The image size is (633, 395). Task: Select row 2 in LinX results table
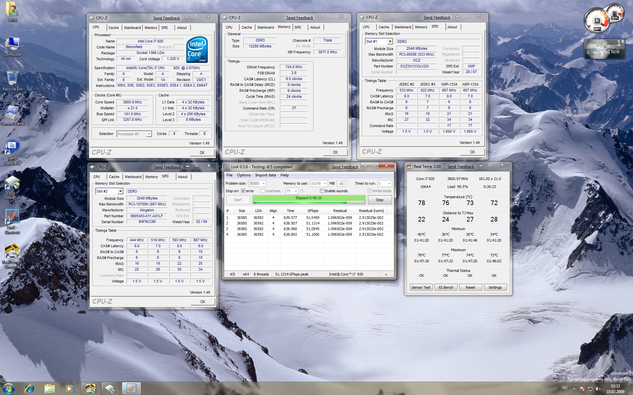[x=309, y=223]
